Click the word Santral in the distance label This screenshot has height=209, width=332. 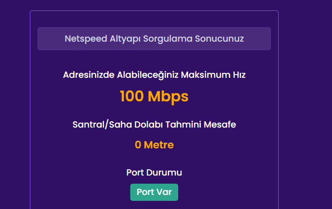coord(88,124)
